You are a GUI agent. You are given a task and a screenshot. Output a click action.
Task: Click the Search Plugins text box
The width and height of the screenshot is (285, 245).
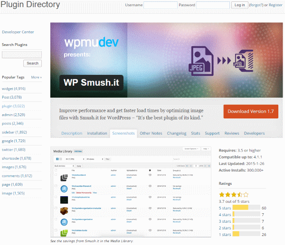[x=22, y=54]
